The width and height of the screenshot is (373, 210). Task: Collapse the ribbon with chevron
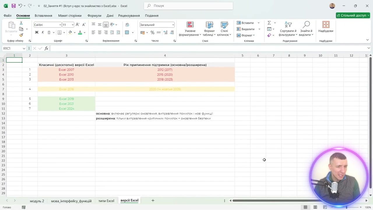367,40
